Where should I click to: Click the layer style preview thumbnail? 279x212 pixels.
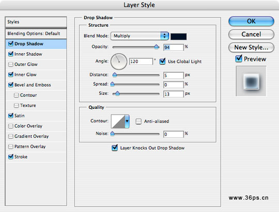tap(251, 81)
